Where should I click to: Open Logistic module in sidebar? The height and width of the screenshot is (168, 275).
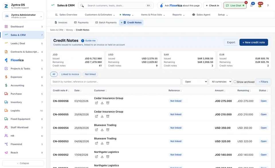23,111
